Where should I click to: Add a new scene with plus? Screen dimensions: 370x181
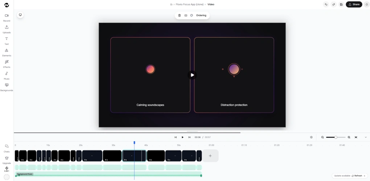[210, 156]
